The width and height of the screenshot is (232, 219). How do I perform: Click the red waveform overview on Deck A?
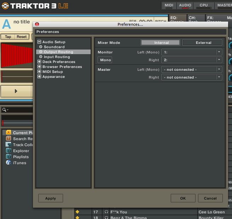(17, 55)
